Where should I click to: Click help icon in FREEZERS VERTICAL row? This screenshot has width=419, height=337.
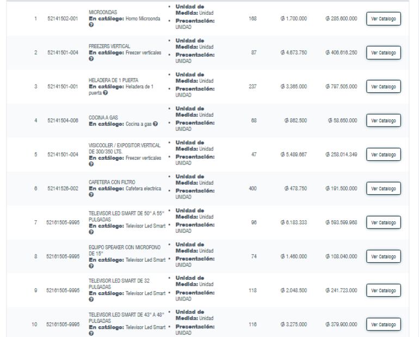click(90, 59)
